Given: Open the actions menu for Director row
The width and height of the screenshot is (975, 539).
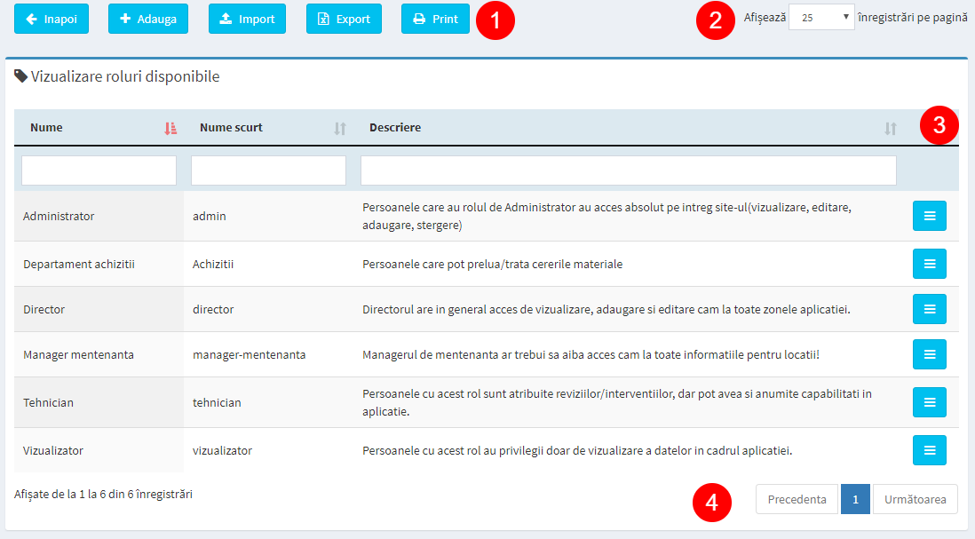Looking at the screenshot, I should (930, 309).
